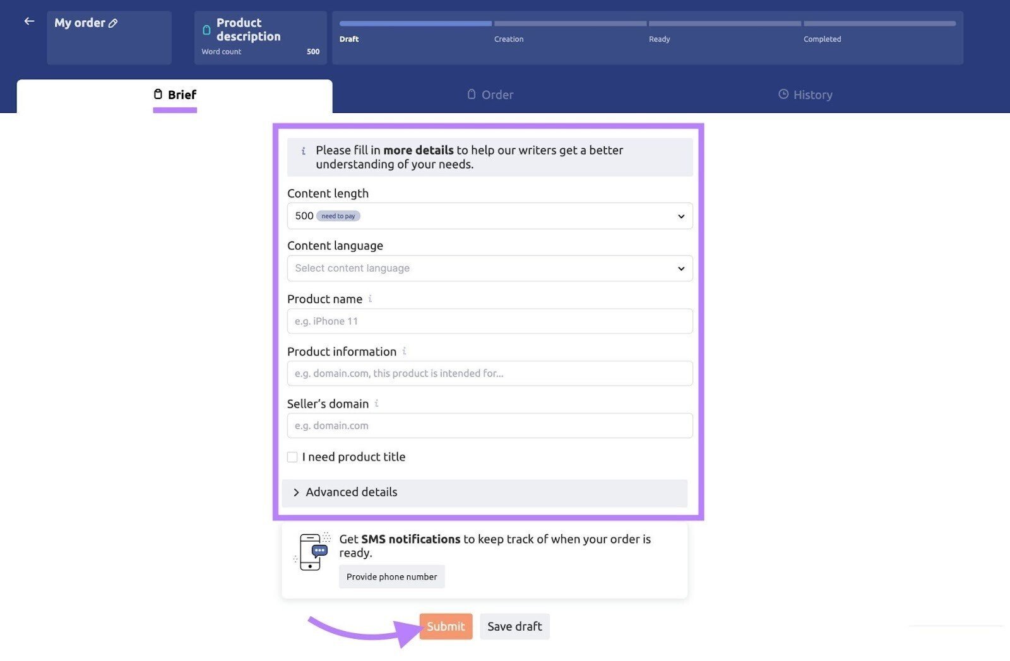Click the SMS phone notification icon
The width and height of the screenshot is (1010, 661).
pyautogui.click(x=312, y=552)
